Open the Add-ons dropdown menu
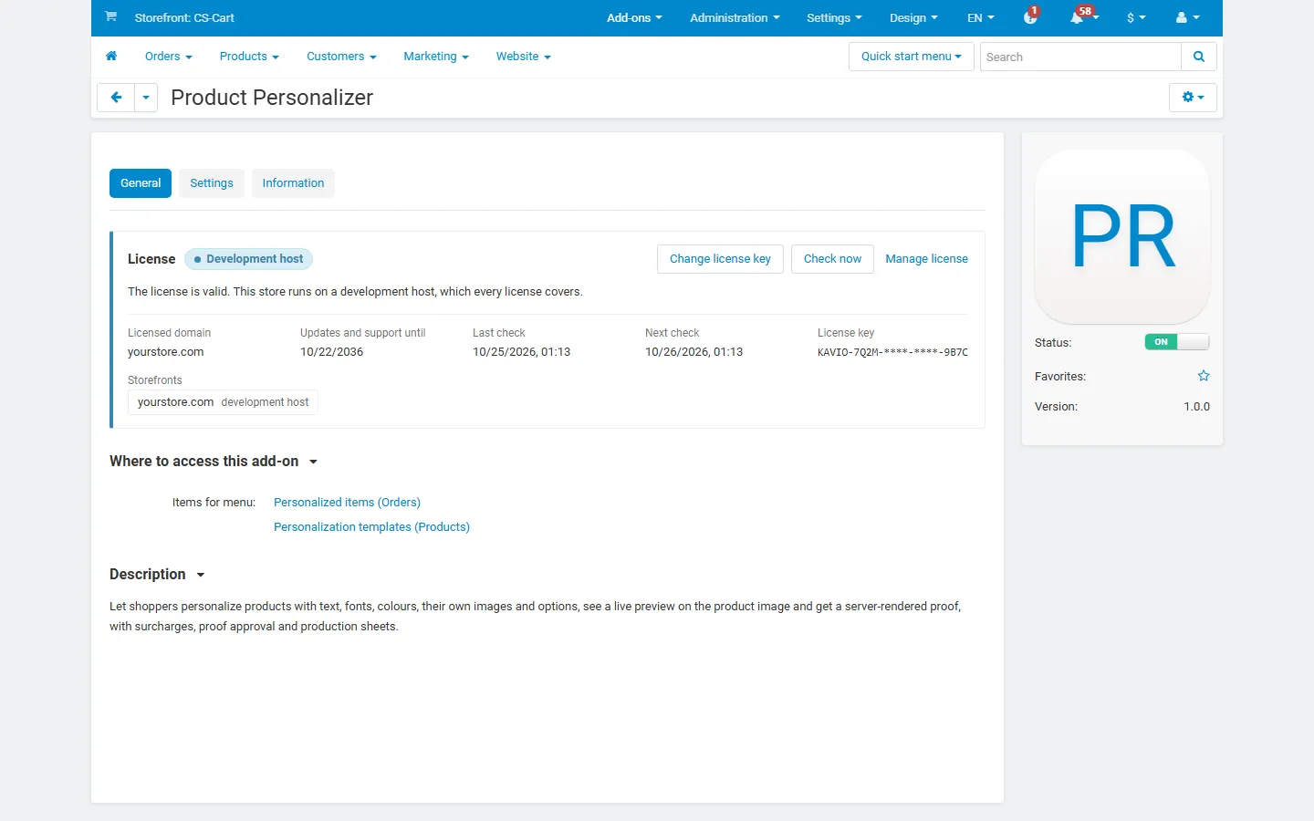 [x=634, y=17]
